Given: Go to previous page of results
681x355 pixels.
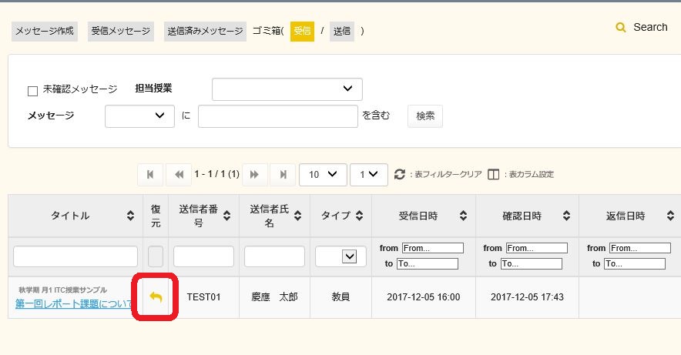Looking at the screenshot, I should click(179, 175).
